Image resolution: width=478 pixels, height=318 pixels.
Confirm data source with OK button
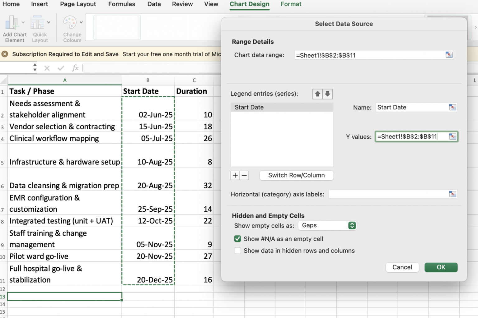coord(441,267)
